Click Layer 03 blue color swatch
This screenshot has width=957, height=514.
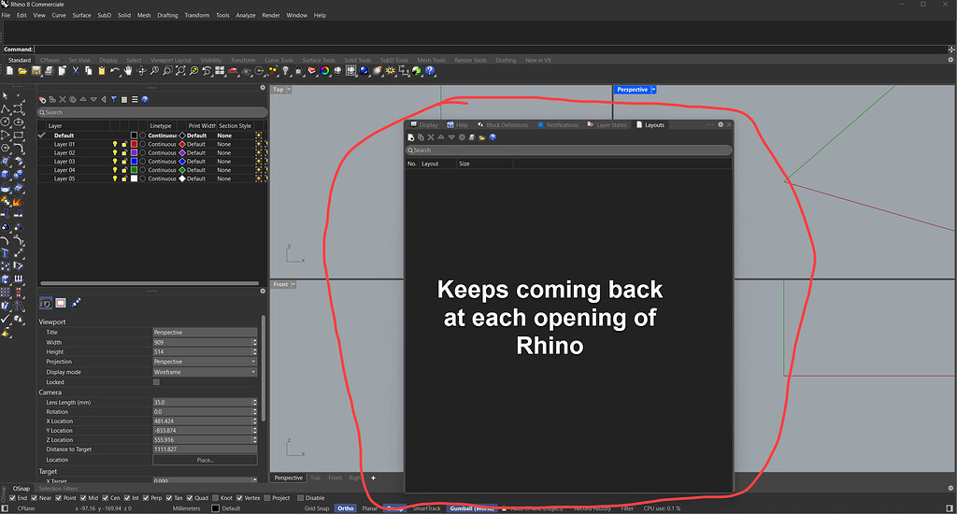[135, 162]
